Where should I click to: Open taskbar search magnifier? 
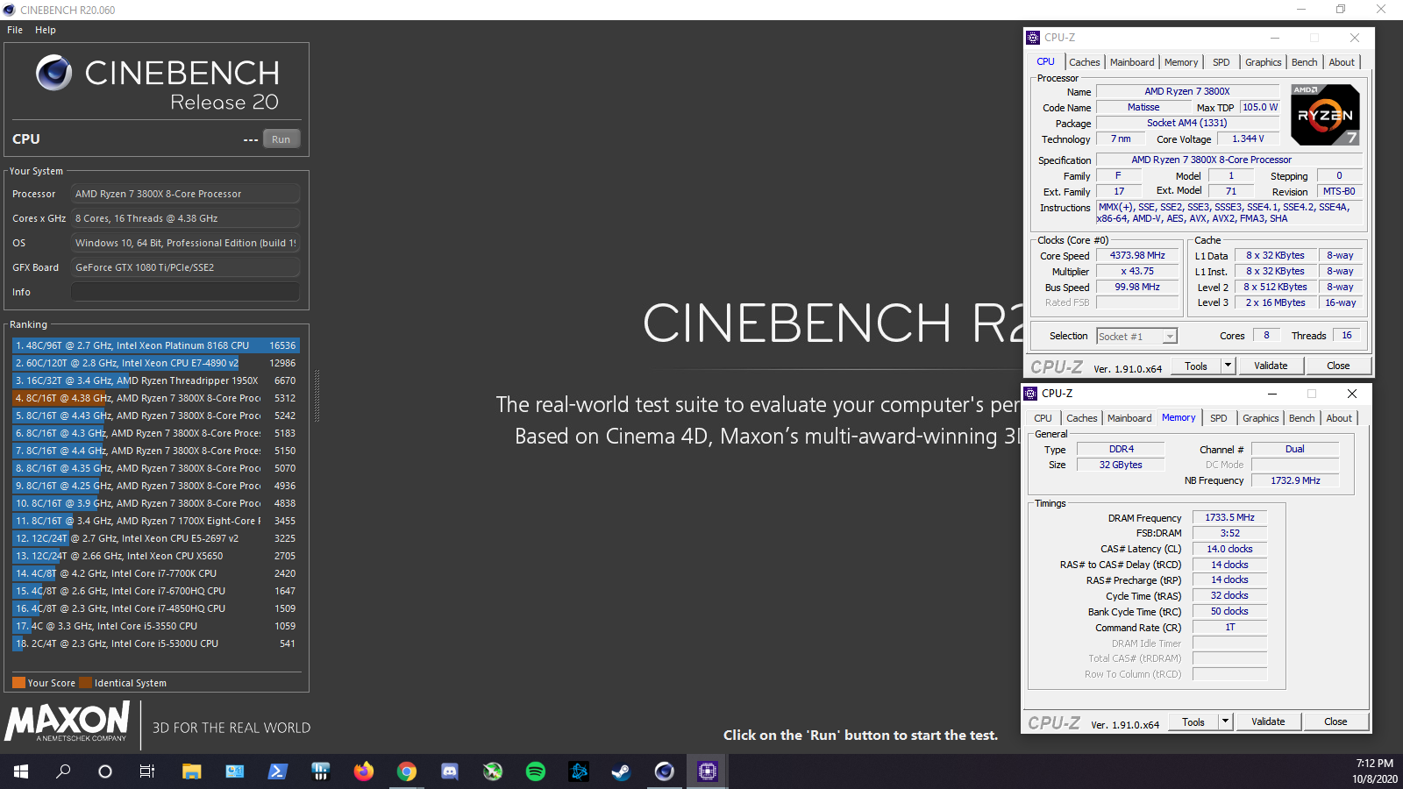click(x=63, y=771)
